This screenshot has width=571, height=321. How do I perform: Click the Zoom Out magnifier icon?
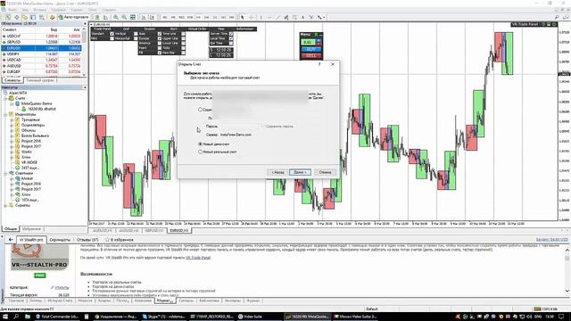click(124, 17)
